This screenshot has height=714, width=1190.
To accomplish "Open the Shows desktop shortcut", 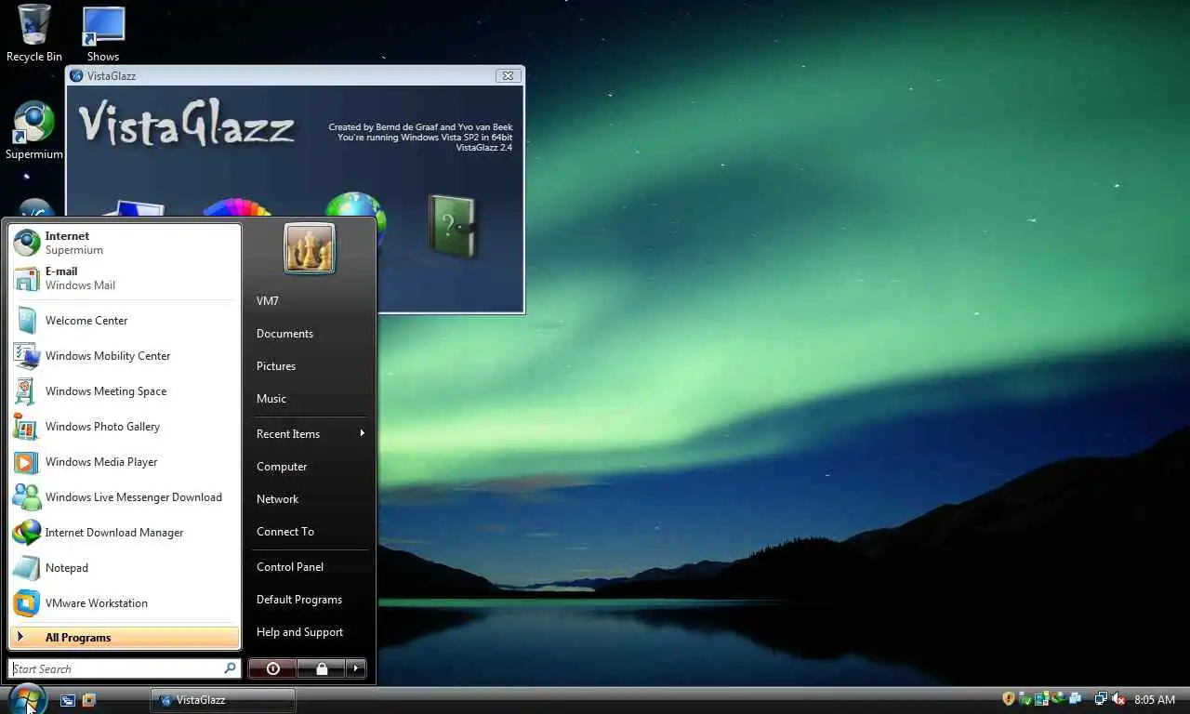I will (x=103, y=33).
